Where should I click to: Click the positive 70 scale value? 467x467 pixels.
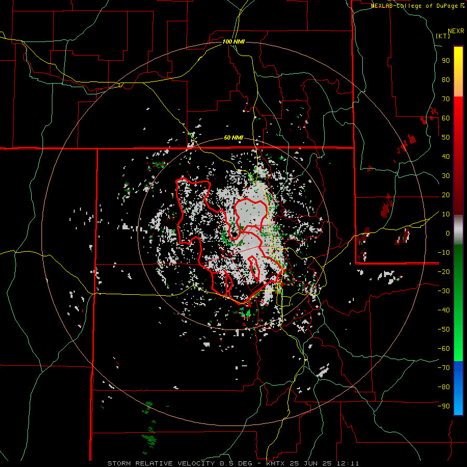coord(446,99)
